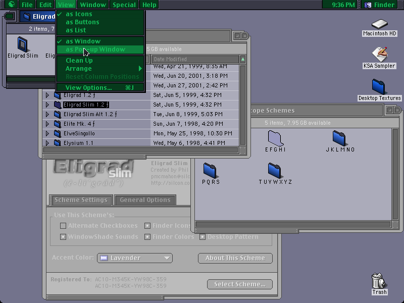404x303 pixels.
Task: Toggle the Desktop Pattern checkbox
Action: (x=203, y=237)
